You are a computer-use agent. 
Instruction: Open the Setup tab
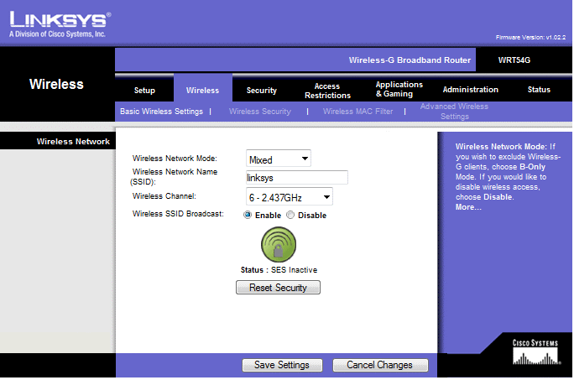pos(144,90)
